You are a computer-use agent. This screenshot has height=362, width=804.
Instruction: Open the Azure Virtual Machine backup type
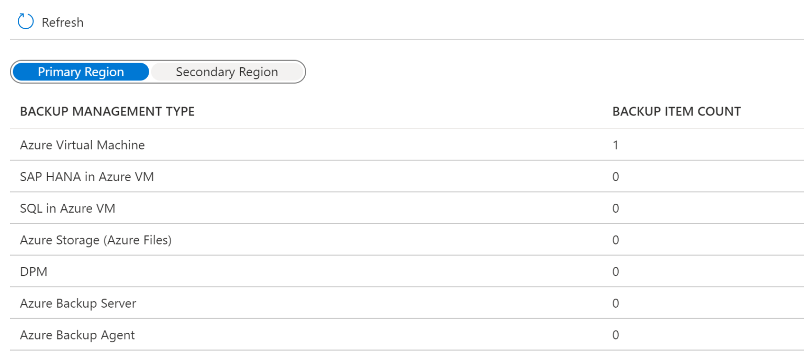[82, 145]
